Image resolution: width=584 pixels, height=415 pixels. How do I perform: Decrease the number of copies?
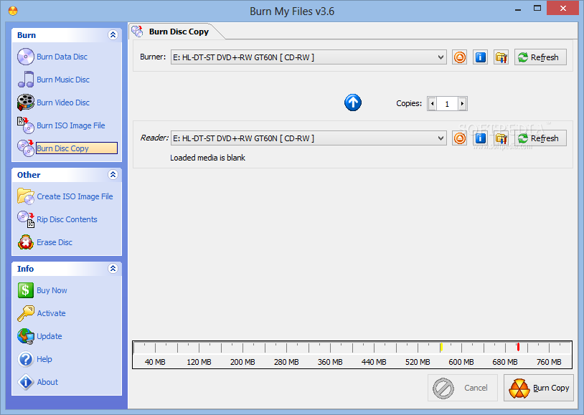coord(432,104)
